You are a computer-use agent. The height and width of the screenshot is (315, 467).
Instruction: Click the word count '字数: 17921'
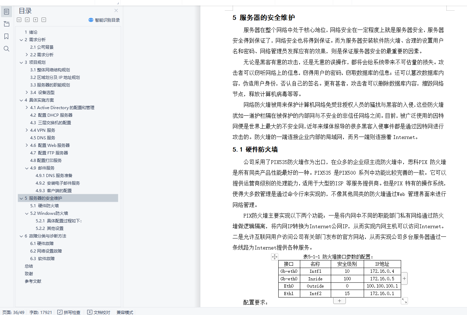click(x=40, y=312)
